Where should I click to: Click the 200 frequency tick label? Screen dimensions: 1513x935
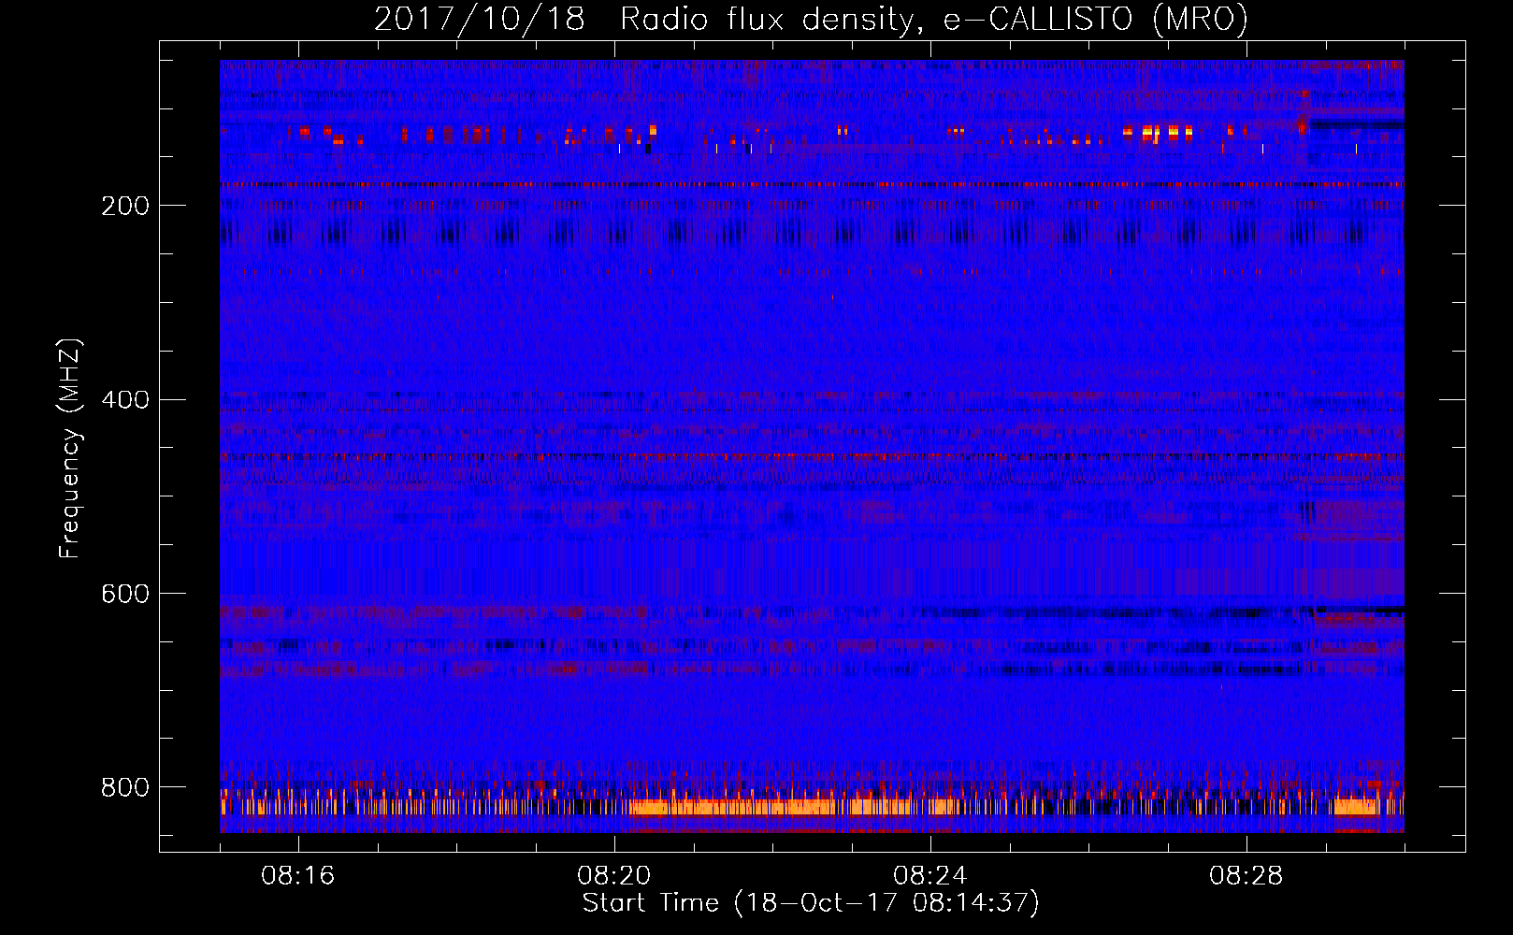click(125, 206)
